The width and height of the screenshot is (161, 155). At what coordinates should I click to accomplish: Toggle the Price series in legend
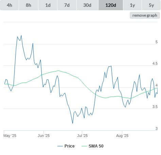click(x=66, y=146)
